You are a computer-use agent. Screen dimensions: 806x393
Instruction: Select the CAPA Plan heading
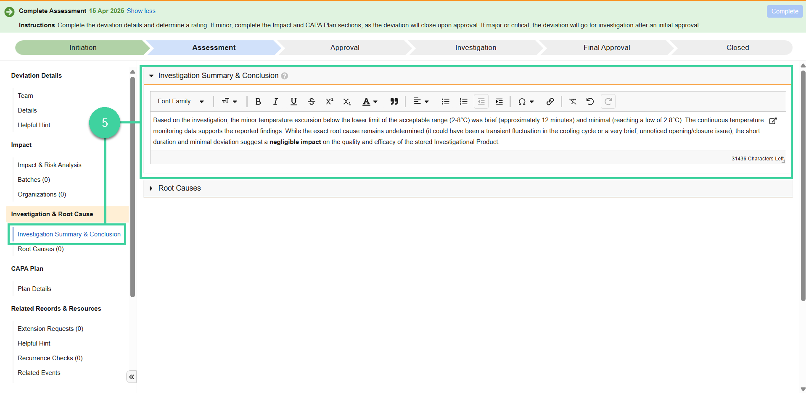pos(27,269)
